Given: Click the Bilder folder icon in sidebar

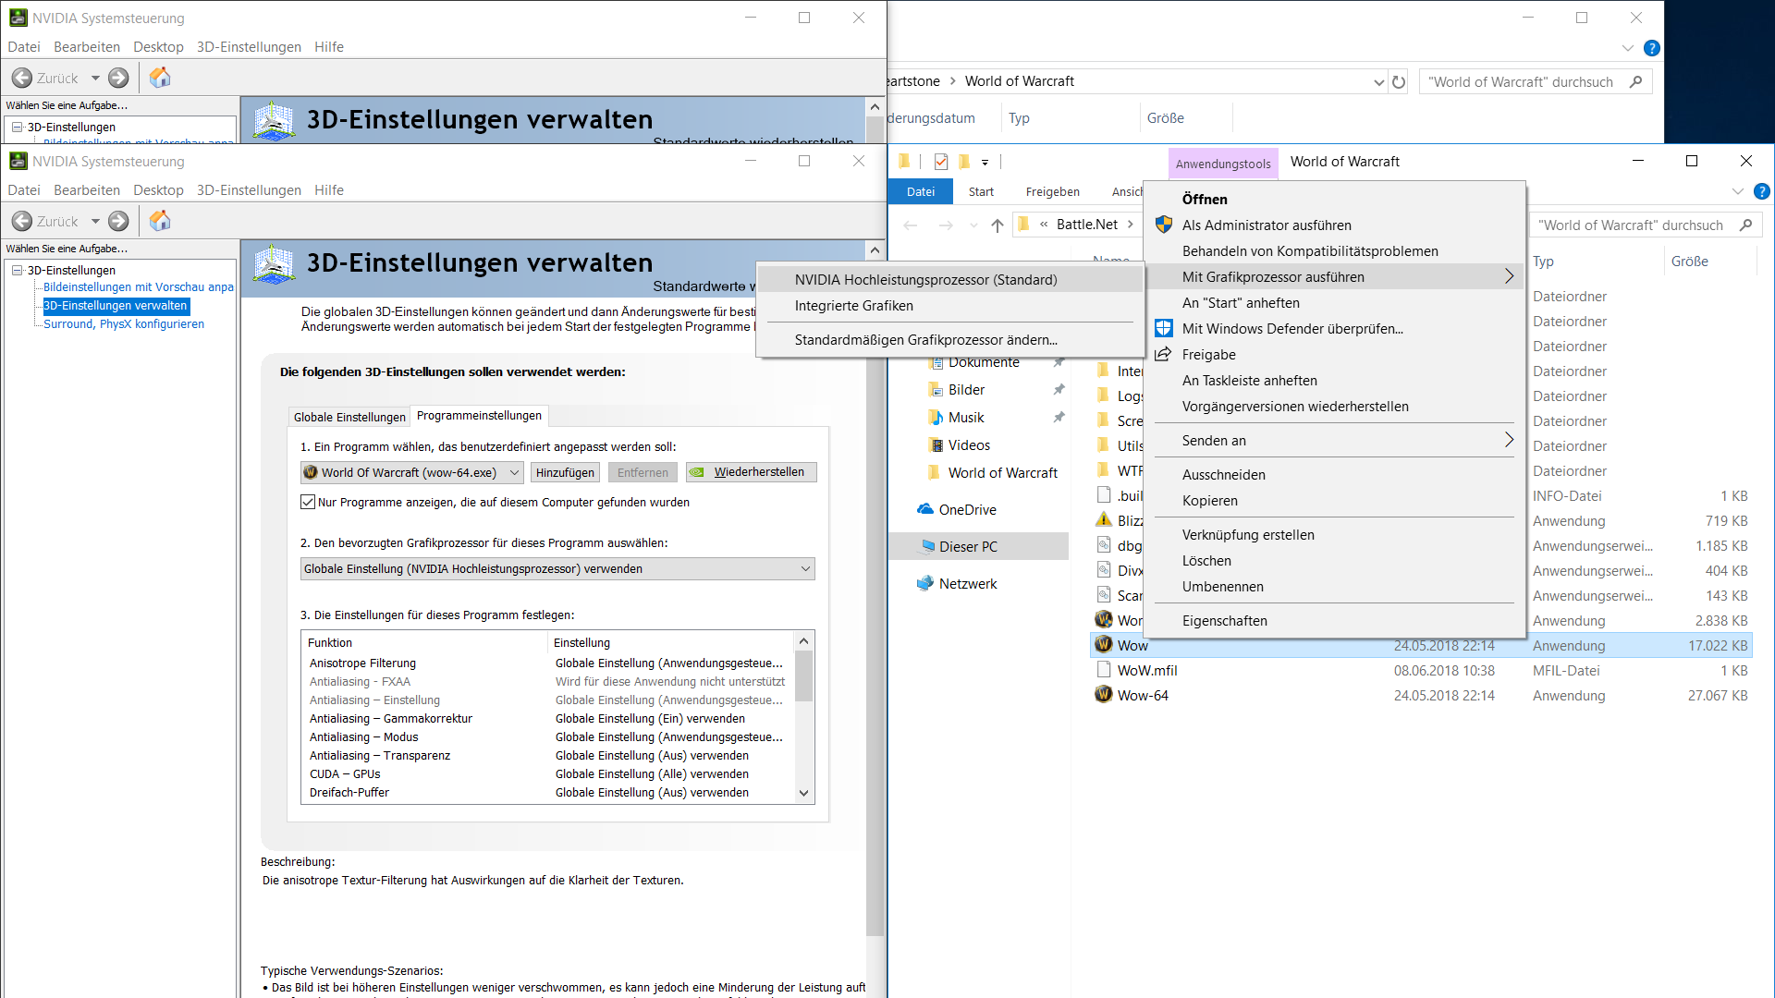Looking at the screenshot, I should coord(936,390).
